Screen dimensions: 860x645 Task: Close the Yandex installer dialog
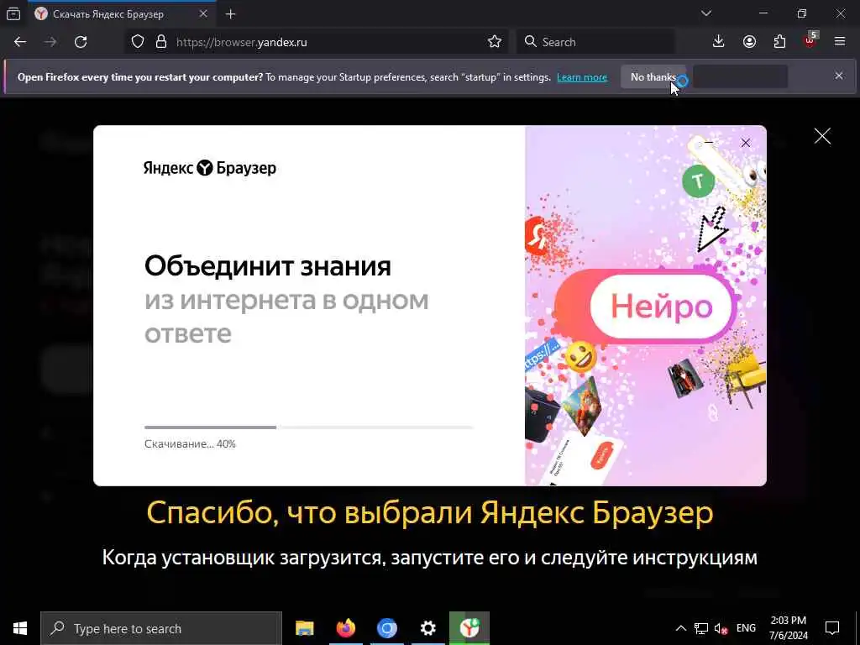point(746,143)
